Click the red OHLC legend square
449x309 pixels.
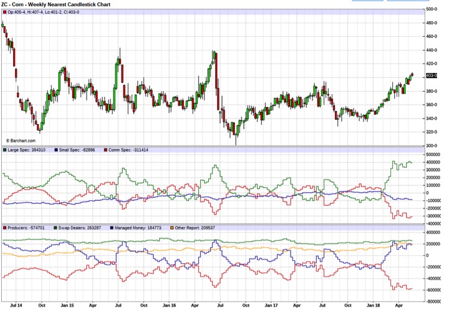tap(4, 12)
